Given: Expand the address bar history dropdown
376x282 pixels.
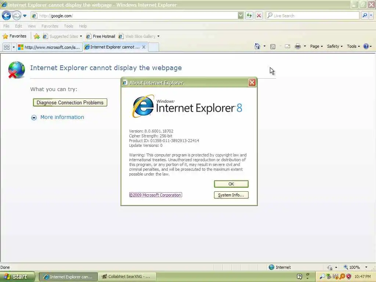Looking at the screenshot, I should (241, 16).
